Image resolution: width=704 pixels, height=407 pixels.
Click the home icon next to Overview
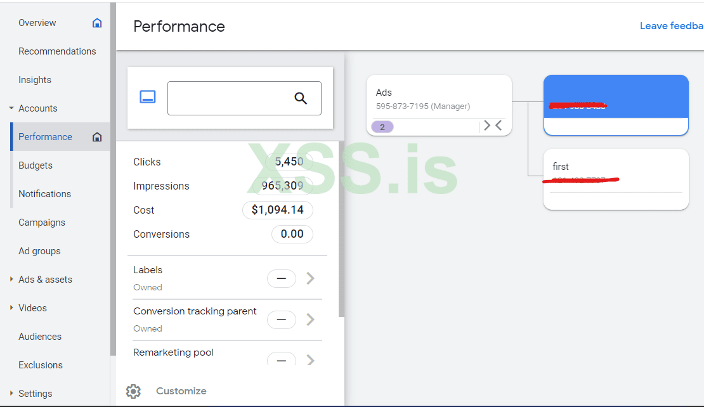(x=97, y=23)
